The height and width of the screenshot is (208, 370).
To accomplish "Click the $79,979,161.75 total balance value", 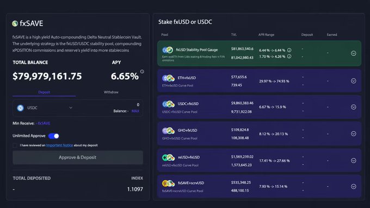I will click(x=47, y=76).
